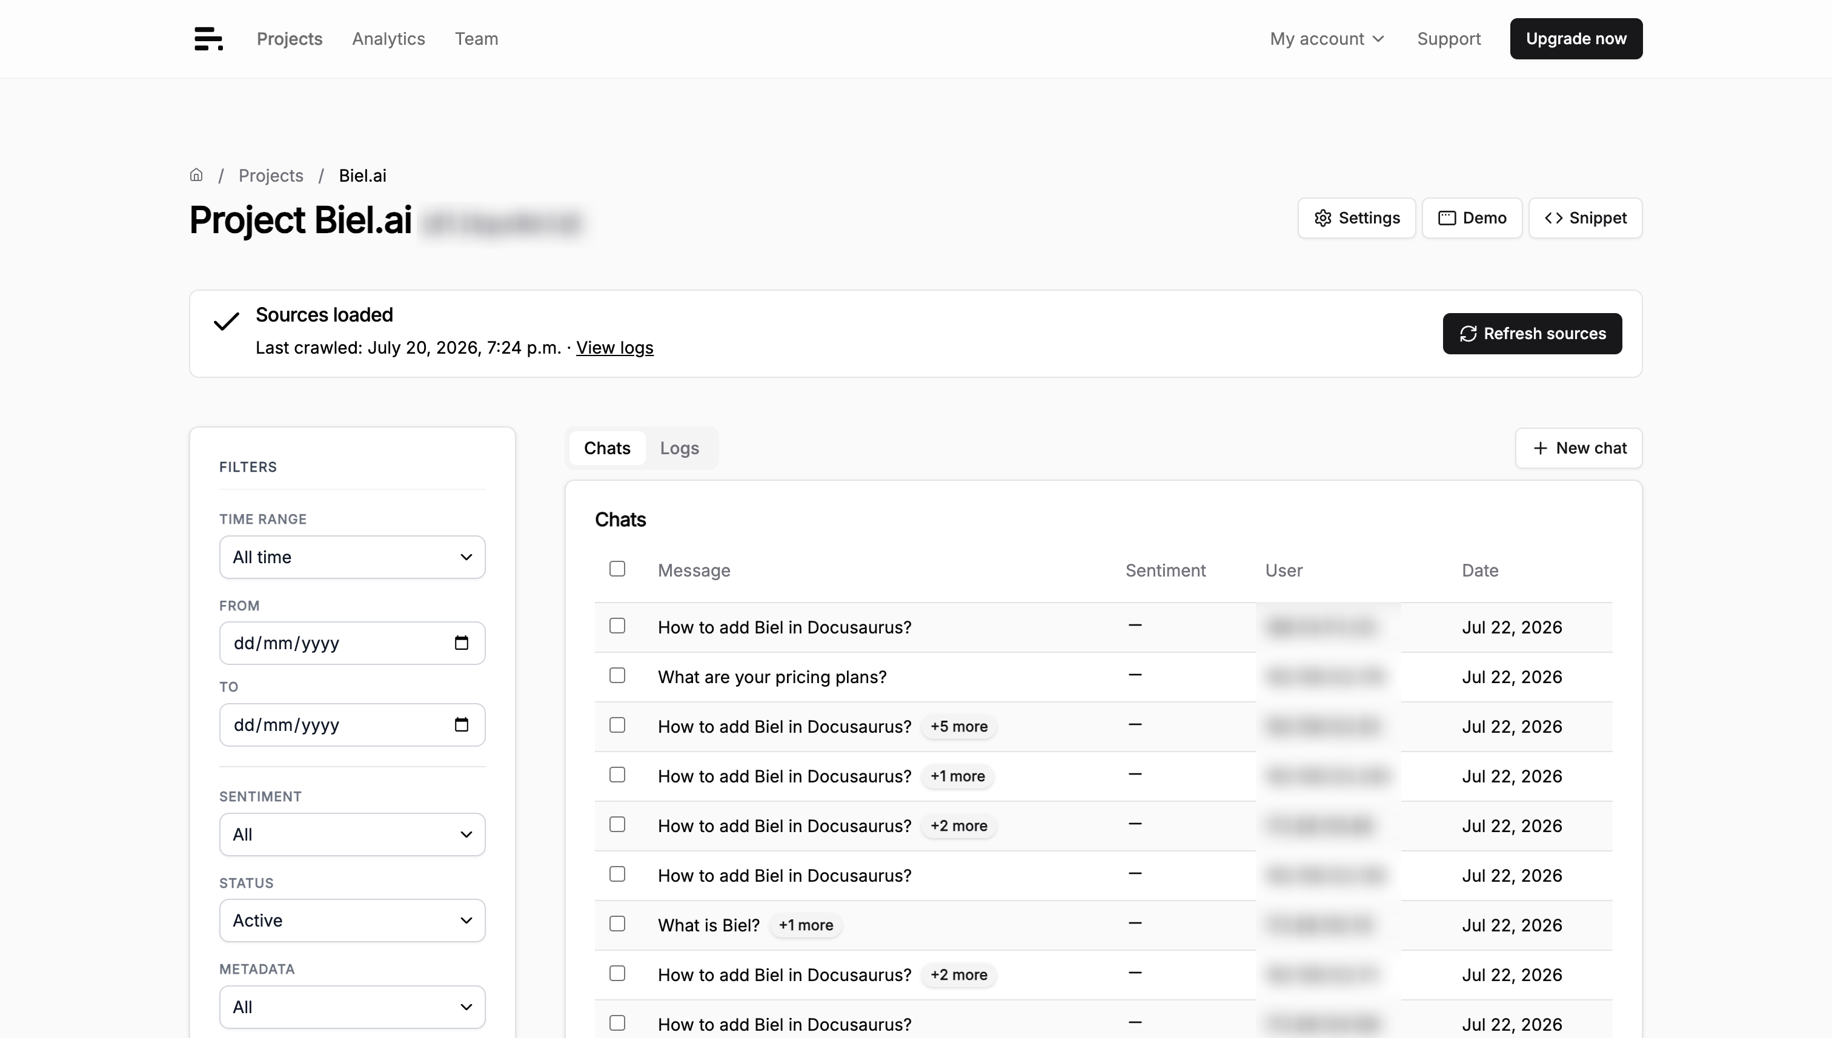Open the Demo button
The height and width of the screenshot is (1038, 1832).
click(x=1472, y=218)
